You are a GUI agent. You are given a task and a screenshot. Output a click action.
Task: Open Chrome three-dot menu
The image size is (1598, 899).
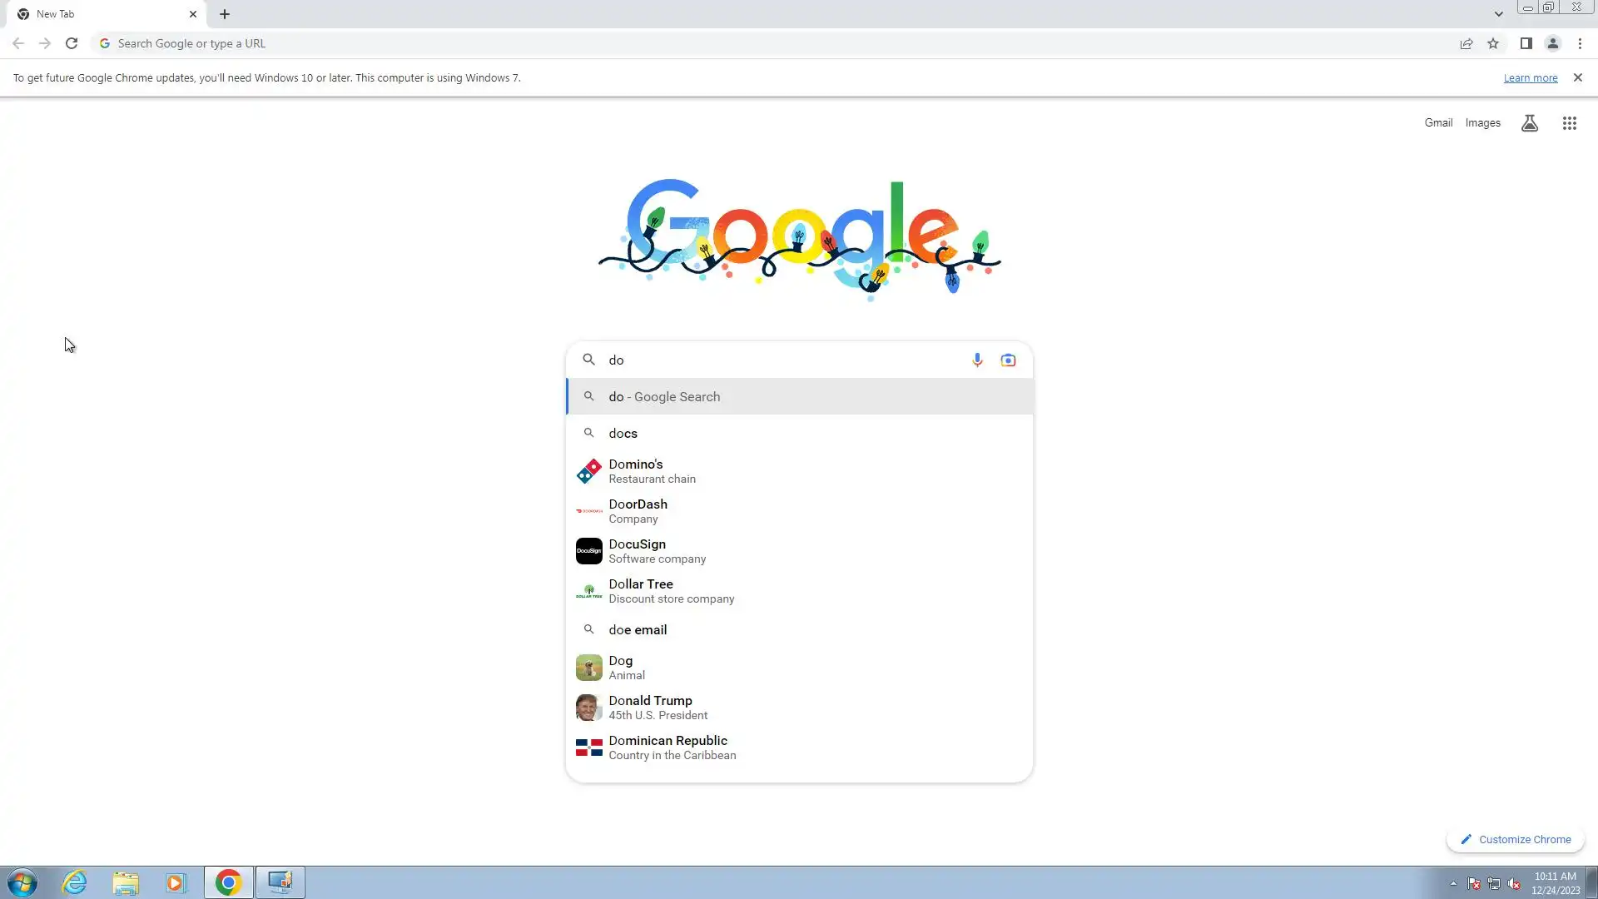pos(1580,43)
